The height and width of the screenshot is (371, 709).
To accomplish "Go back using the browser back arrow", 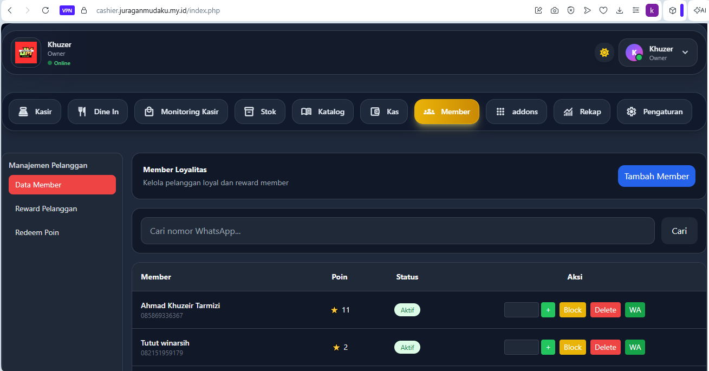I will [10, 10].
